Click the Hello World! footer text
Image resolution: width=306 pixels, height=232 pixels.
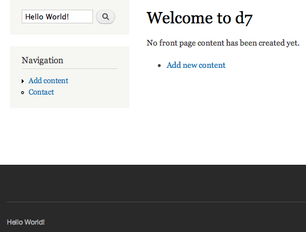point(26,222)
